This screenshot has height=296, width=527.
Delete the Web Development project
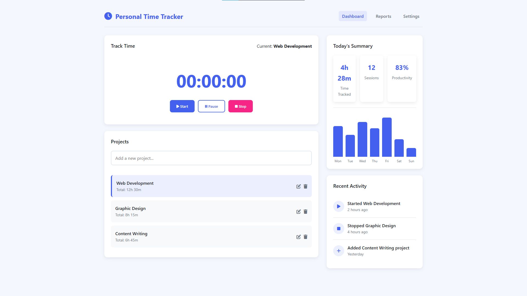click(305, 186)
